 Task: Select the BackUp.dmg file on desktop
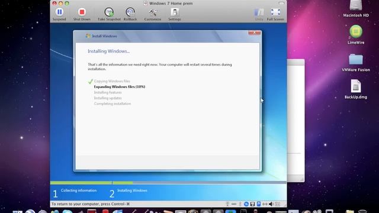point(356,89)
